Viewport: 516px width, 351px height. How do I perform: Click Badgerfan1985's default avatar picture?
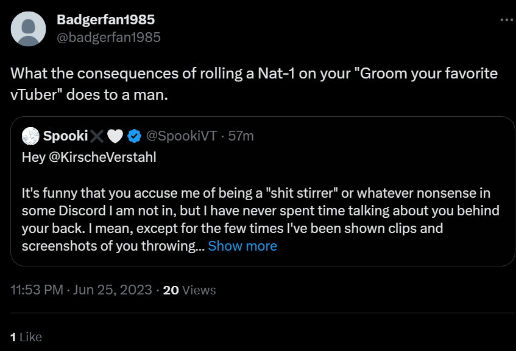click(x=28, y=29)
